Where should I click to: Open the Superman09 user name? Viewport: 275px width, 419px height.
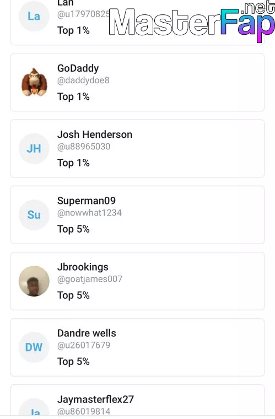click(x=87, y=201)
